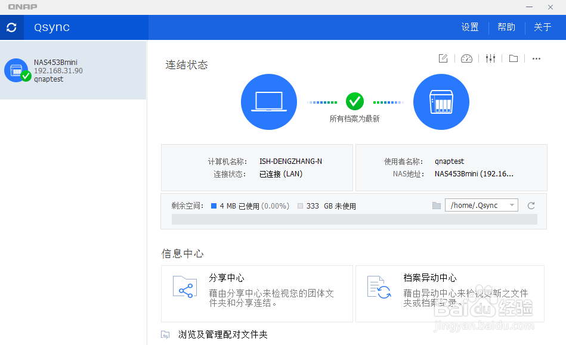Click 已连接 (LAN) connection status
The height and width of the screenshot is (345, 566).
click(281, 174)
